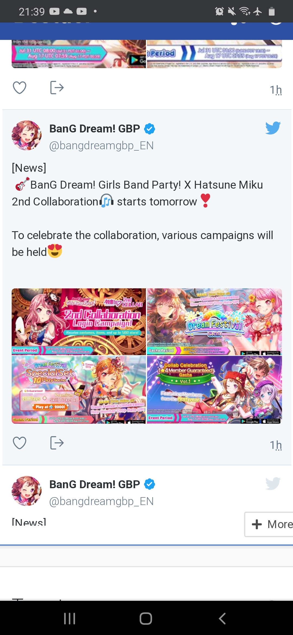Tap Android home button
The width and height of the screenshot is (293, 635).
pos(146,618)
